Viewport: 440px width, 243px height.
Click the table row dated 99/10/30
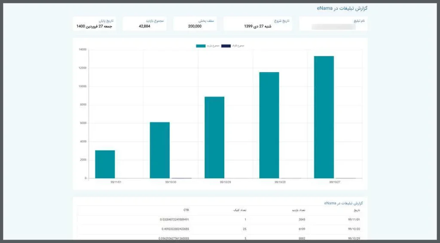coord(220,229)
